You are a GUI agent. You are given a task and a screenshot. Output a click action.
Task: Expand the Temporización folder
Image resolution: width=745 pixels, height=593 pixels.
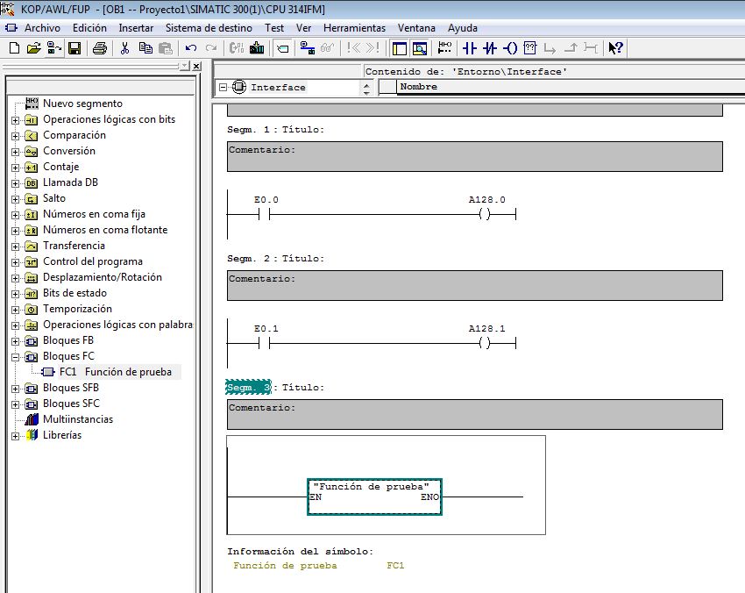[15, 310]
